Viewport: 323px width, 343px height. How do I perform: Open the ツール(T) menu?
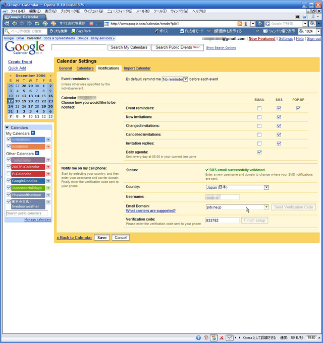[160, 11]
